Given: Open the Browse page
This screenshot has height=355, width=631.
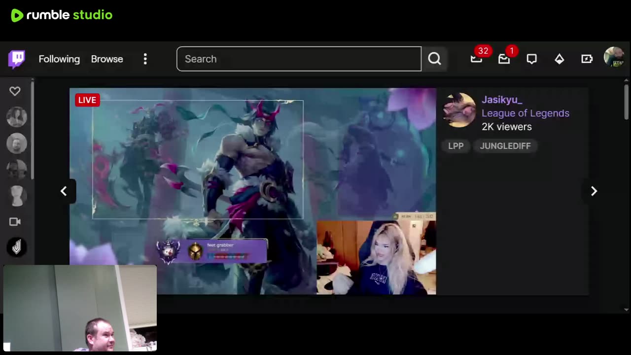Looking at the screenshot, I should 107,59.
